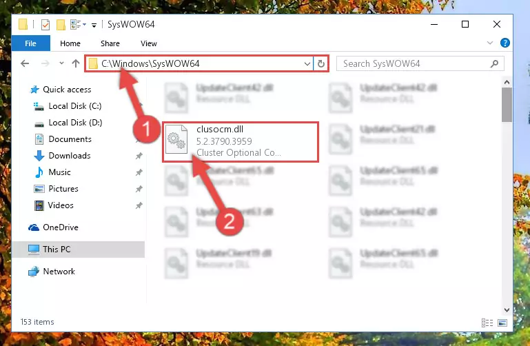The image size is (530, 346).
Task: Open Documents in the sidebar
Action: 70,139
